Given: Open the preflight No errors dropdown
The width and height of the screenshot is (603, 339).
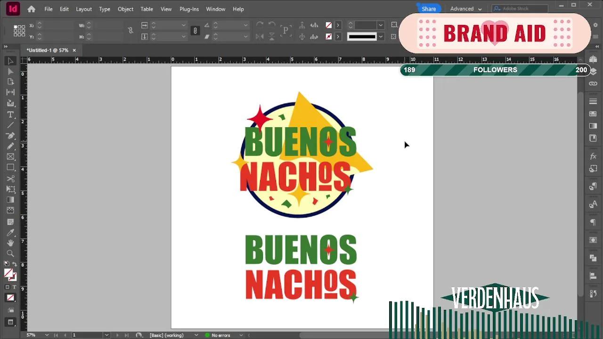Looking at the screenshot, I should 241,335.
